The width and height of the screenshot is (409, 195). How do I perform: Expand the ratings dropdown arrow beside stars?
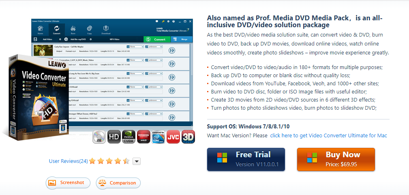pyautogui.click(x=137, y=161)
